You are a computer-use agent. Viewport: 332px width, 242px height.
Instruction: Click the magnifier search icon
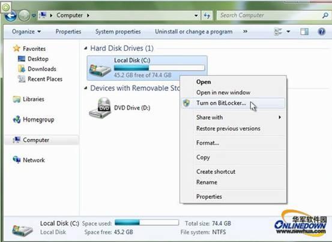coord(325,15)
